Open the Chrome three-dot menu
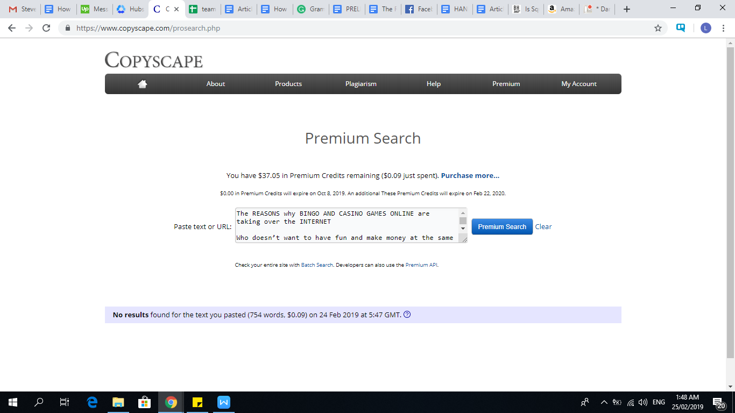Image resolution: width=735 pixels, height=413 pixels. point(723,28)
